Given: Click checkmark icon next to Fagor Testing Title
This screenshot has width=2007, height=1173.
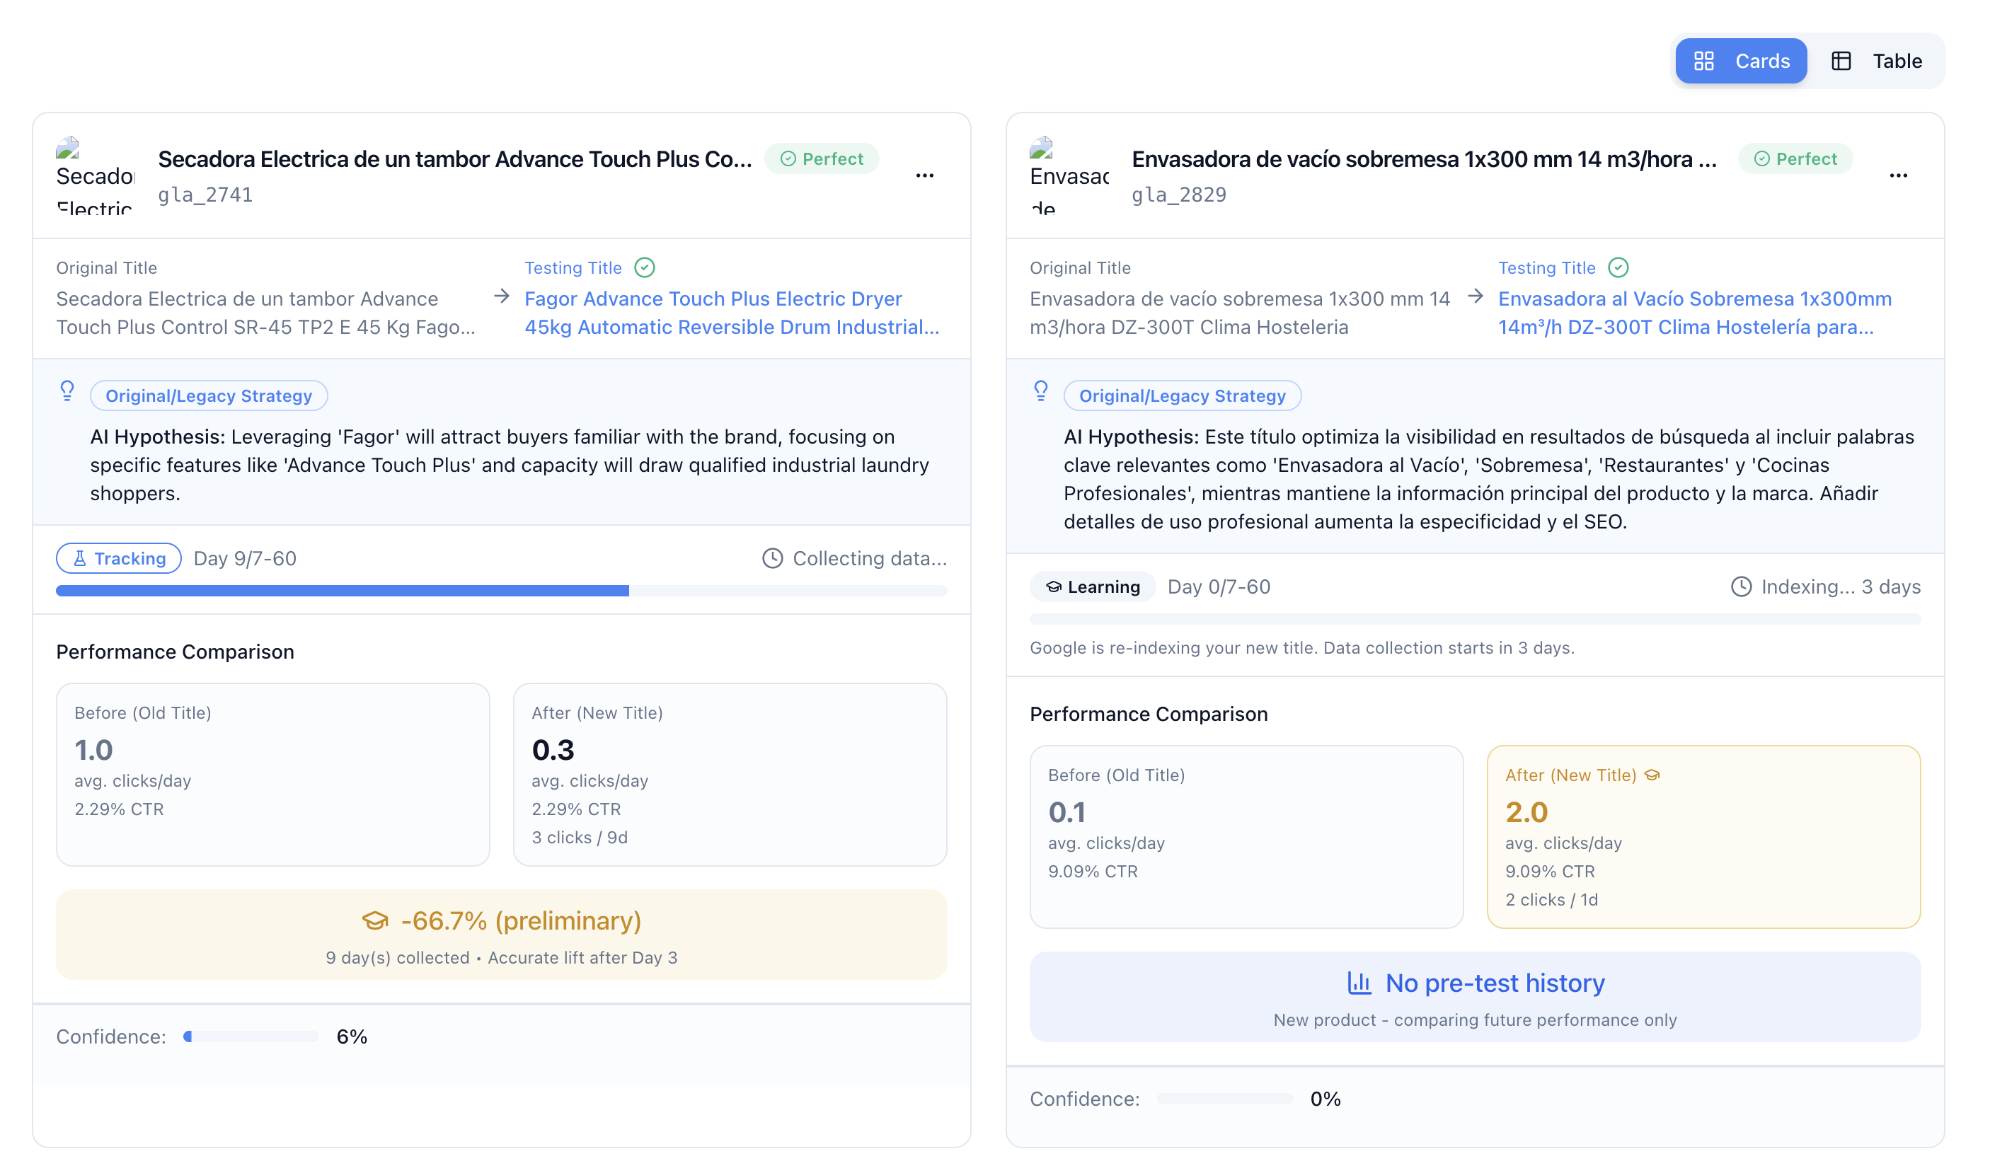Looking at the screenshot, I should (644, 267).
